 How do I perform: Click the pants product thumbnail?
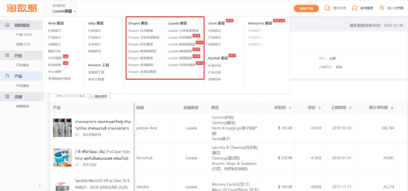62,128
